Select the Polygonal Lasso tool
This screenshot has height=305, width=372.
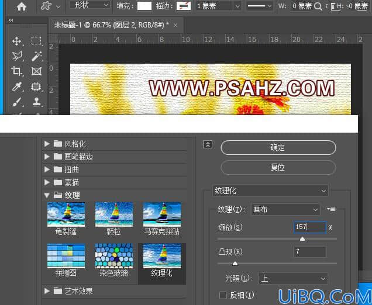[17, 56]
